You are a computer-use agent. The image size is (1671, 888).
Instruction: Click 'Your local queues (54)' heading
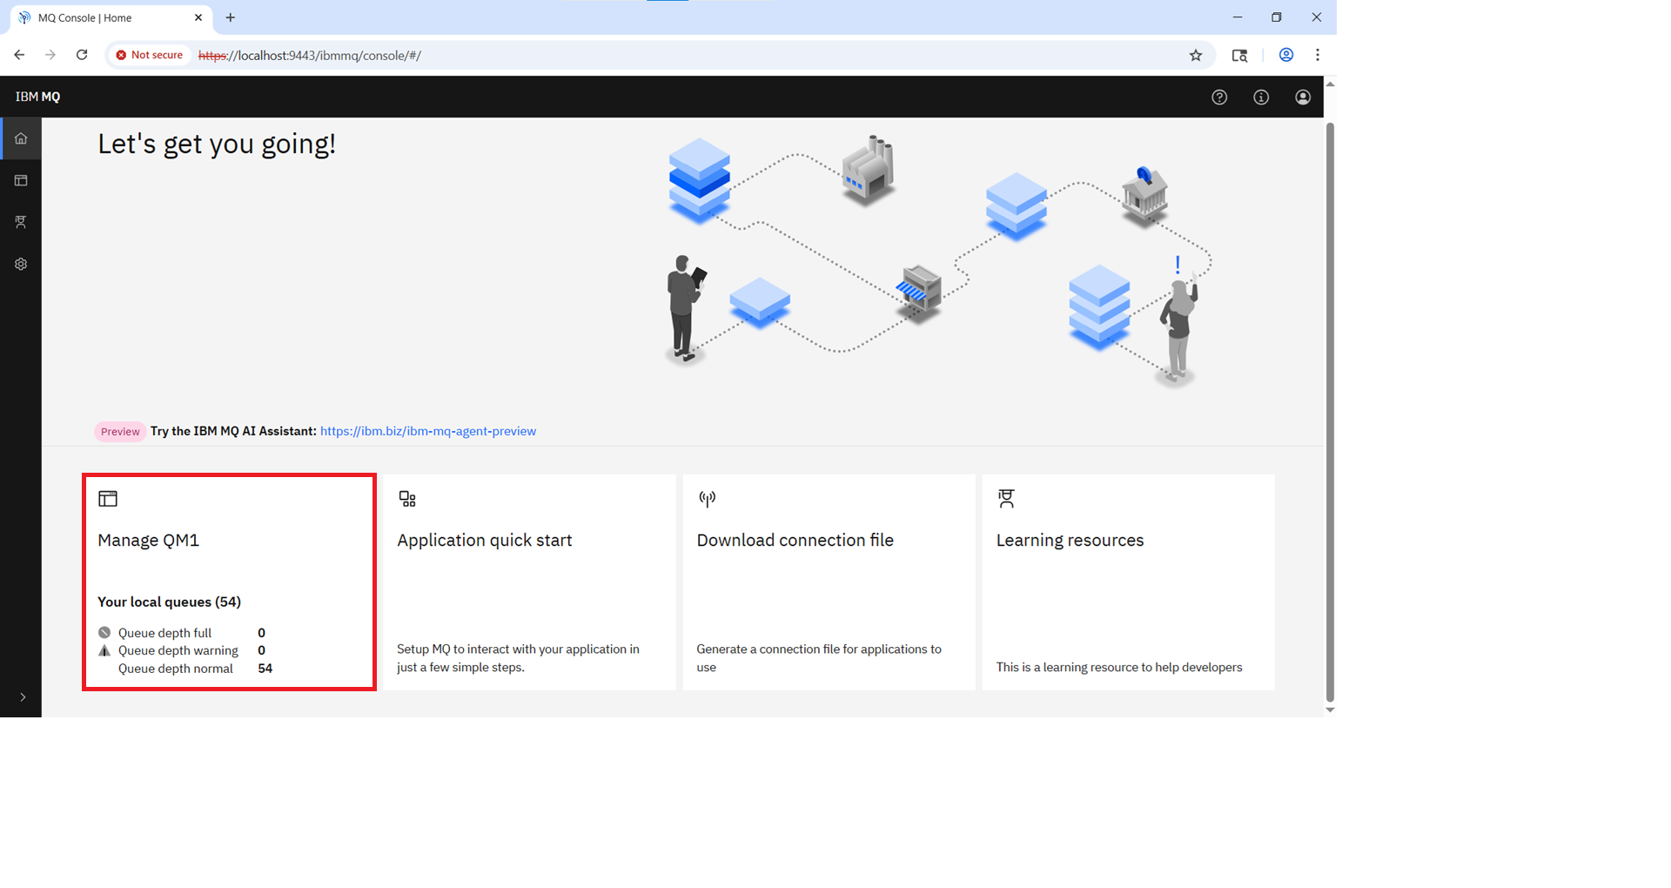coord(169,602)
